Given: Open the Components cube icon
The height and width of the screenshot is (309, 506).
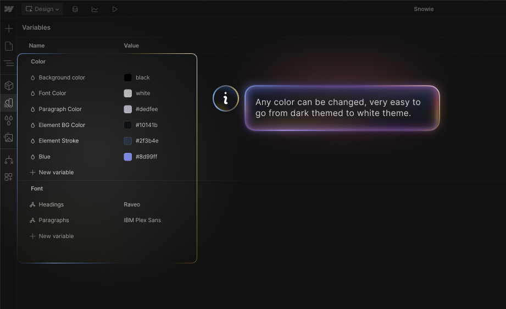Looking at the screenshot, I should 9,86.
